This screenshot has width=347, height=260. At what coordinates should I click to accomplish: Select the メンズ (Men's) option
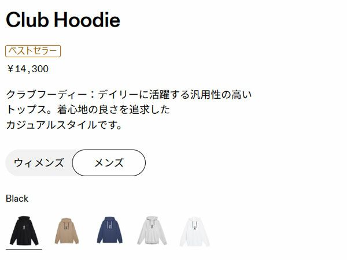pyautogui.click(x=109, y=163)
